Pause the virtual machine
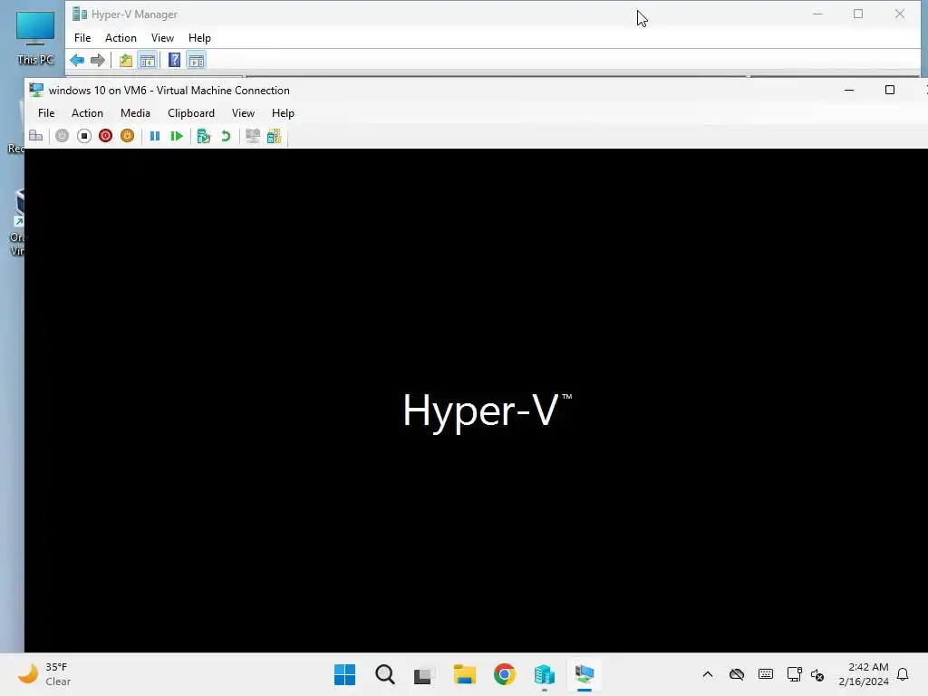928x696 pixels. [x=155, y=136]
